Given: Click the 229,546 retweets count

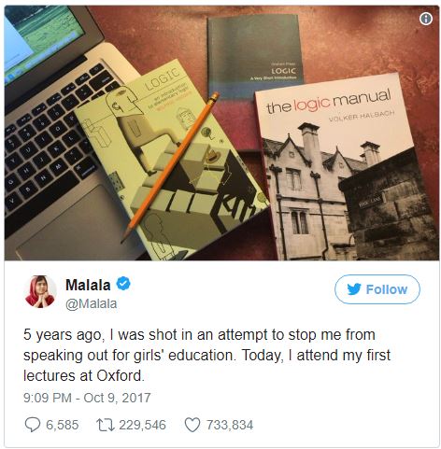Looking at the screenshot, I should pos(142,425).
